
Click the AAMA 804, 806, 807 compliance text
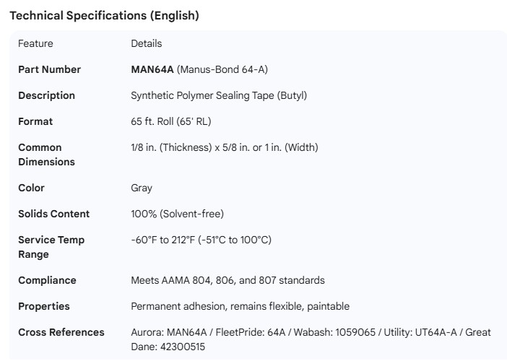tap(227, 280)
